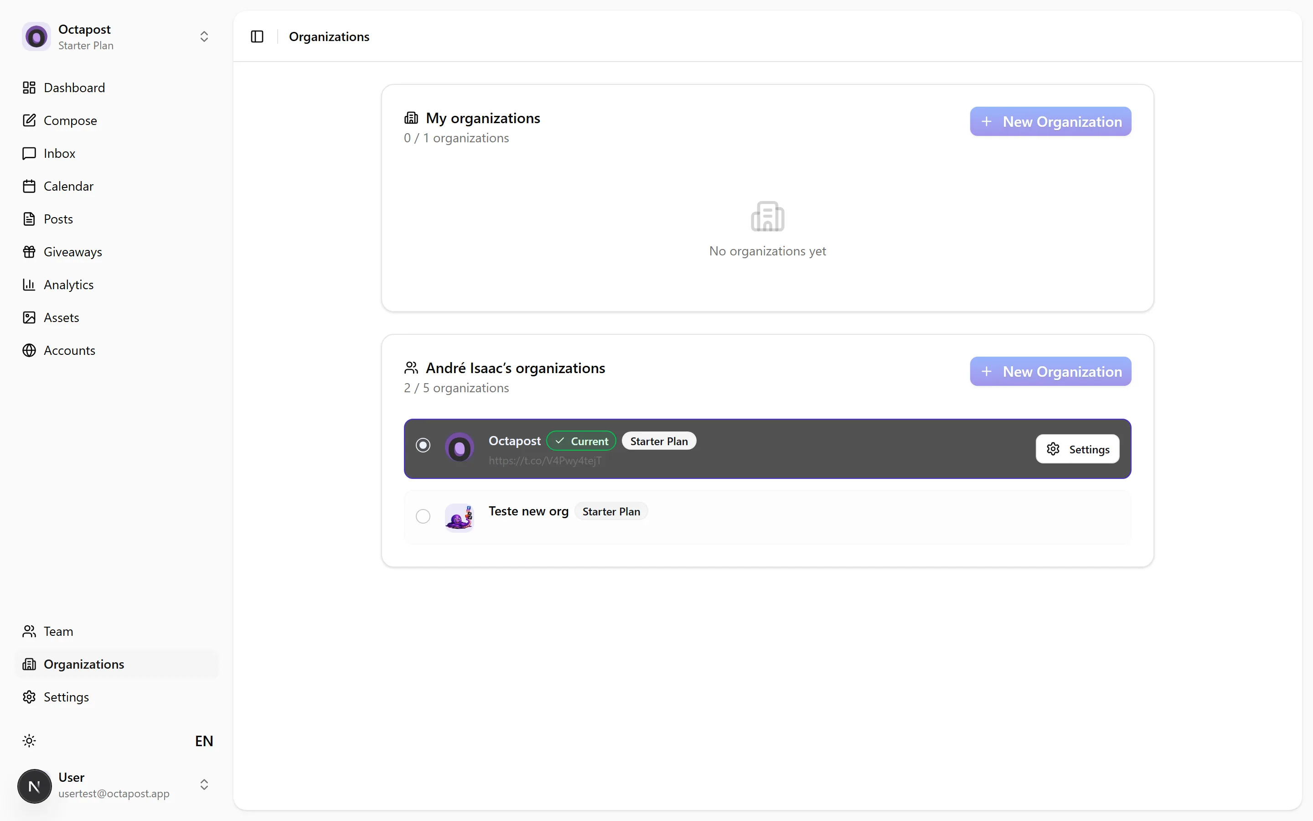Select the Teste new org radio button
1313x821 pixels.
pos(423,516)
